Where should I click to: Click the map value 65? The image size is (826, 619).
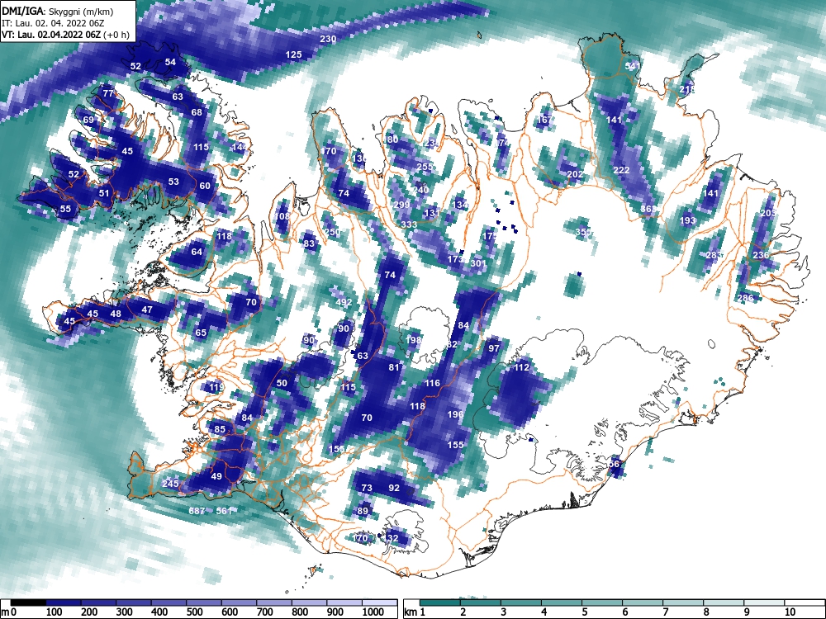(201, 333)
